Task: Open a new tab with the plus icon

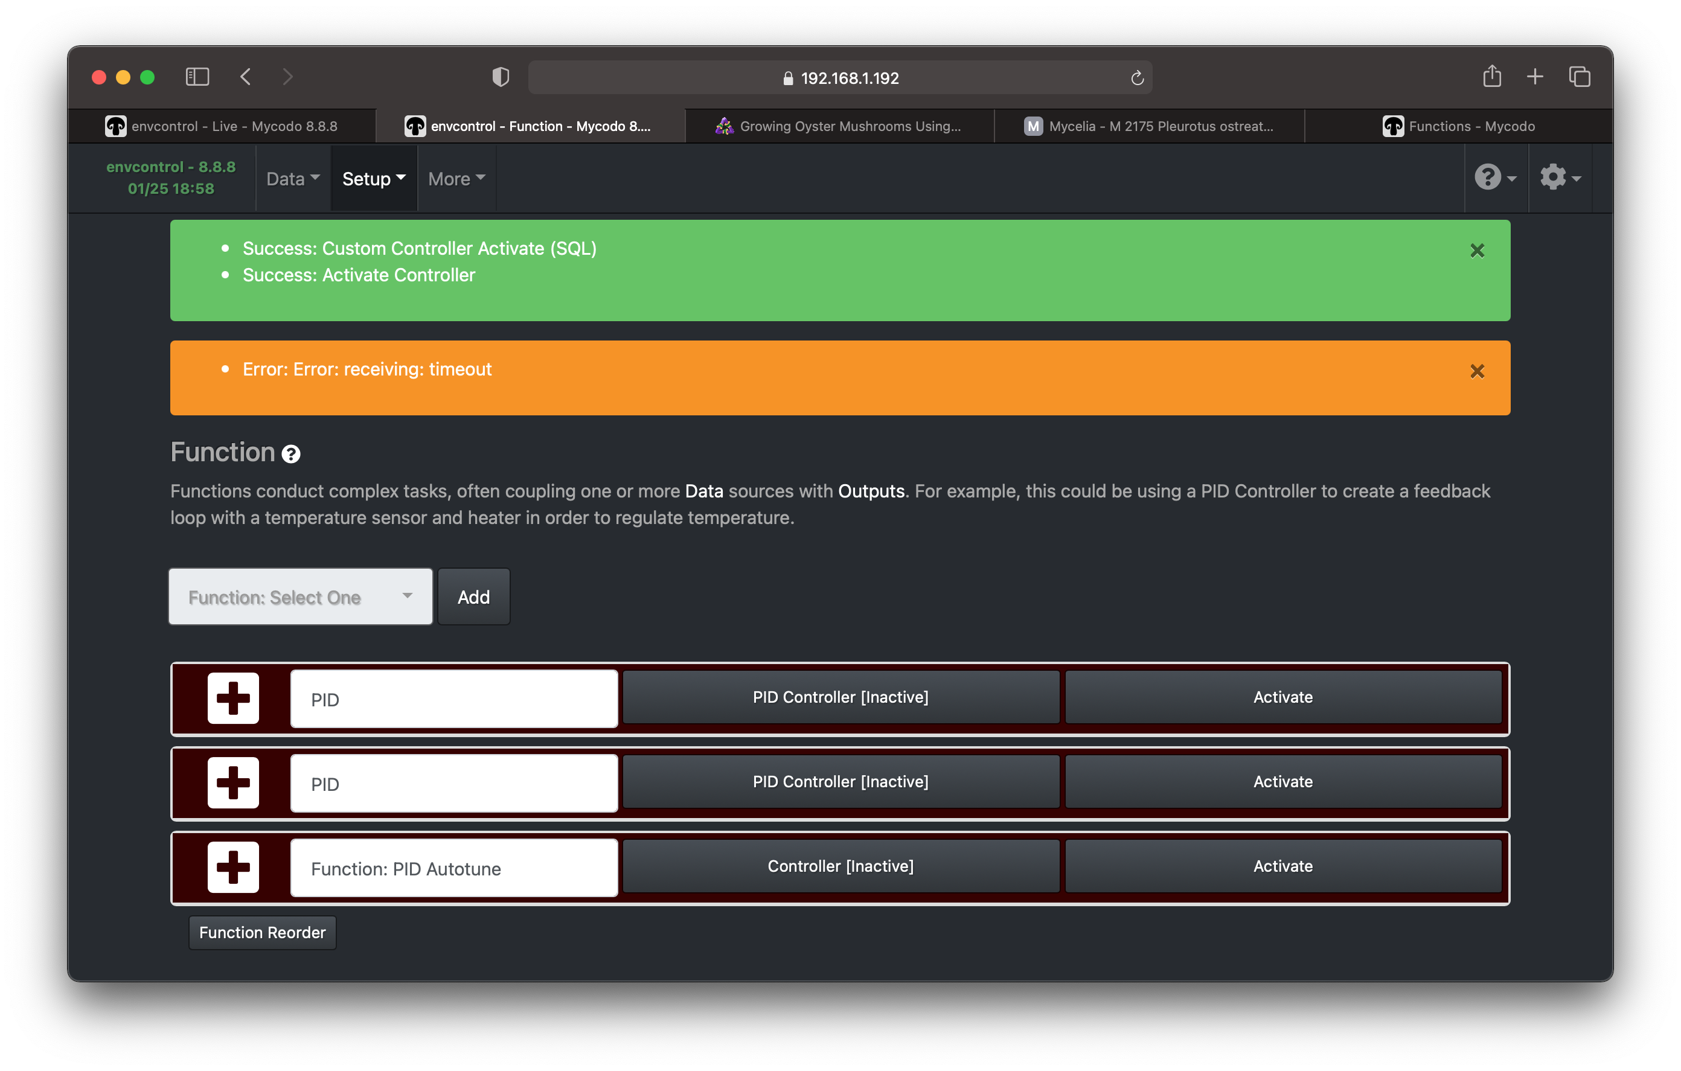Action: (x=1535, y=77)
